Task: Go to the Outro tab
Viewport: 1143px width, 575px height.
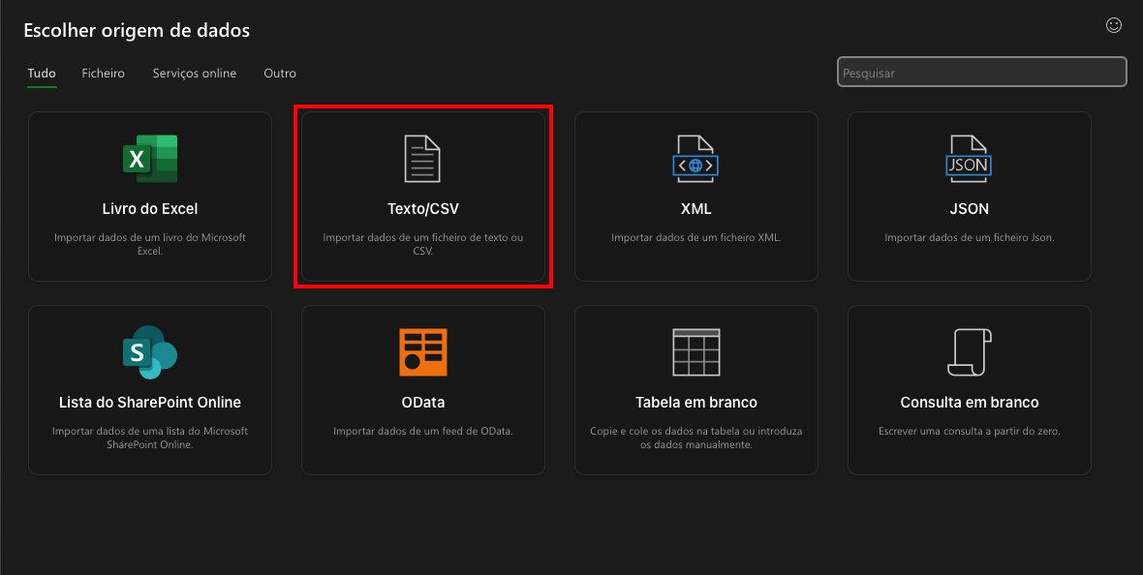Action: (280, 74)
